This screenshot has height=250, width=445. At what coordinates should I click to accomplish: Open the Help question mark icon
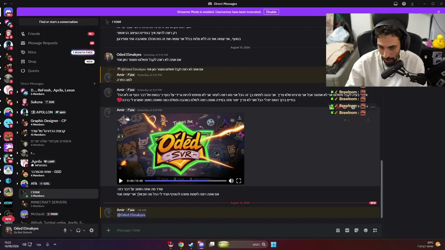click(x=404, y=4)
